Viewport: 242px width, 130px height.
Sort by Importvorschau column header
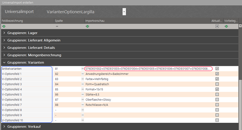148,21
